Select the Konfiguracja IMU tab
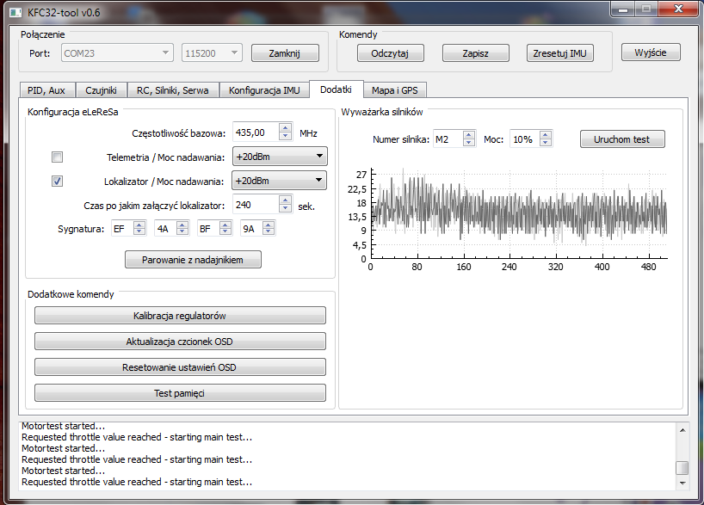Screen dimensions: 704x505 point(265,90)
